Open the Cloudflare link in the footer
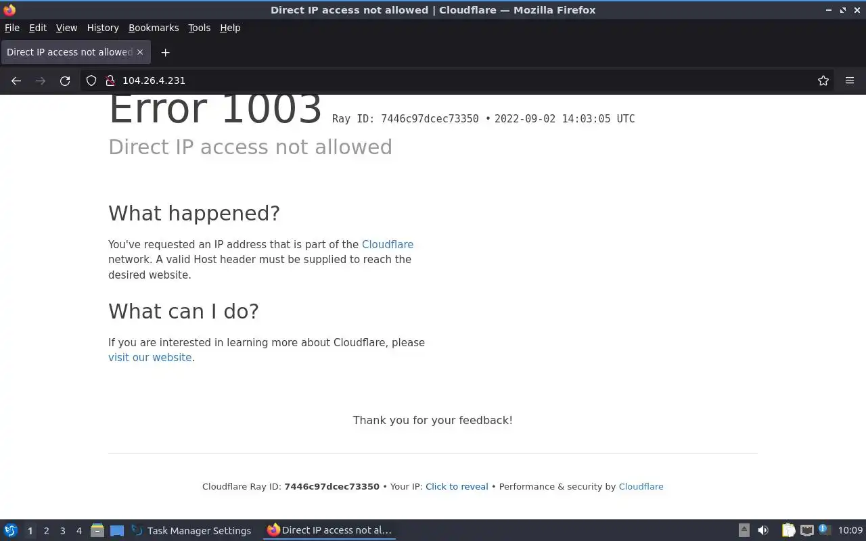The image size is (866, 541). 641,486
